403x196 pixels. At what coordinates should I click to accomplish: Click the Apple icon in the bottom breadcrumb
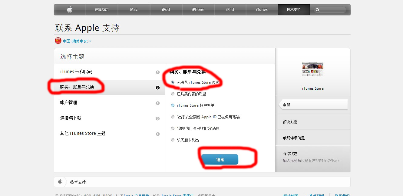point(60,182)
